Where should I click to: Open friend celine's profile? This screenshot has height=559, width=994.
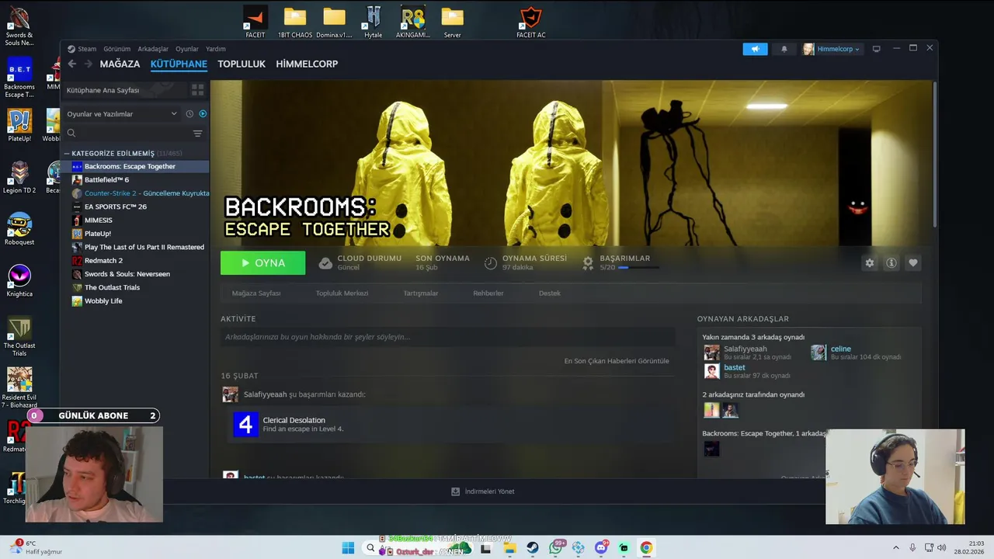[841, 349]
